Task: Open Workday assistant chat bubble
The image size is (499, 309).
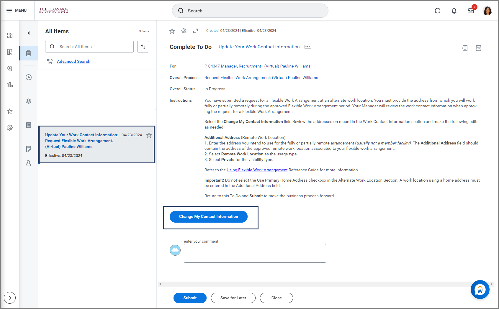Action: click(480, 290)
